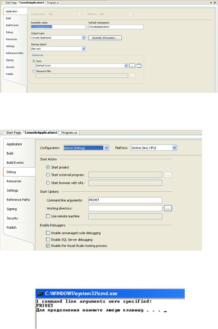Click the disabled Resource File path field
Screen dimensions: 218x329
pos(82,75)
